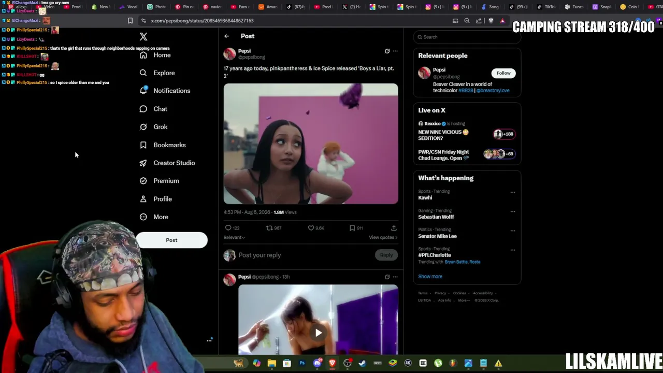Switch to the Photo browser tab
This screenshot has width=663, height=373.
pos(156,7)
